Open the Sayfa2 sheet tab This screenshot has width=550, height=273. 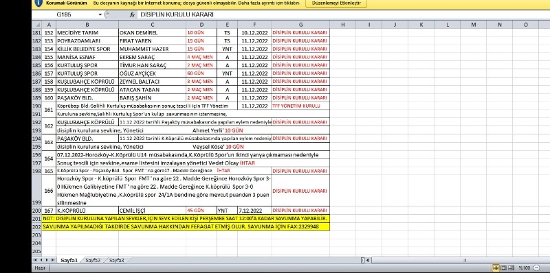tap(93, 260)
